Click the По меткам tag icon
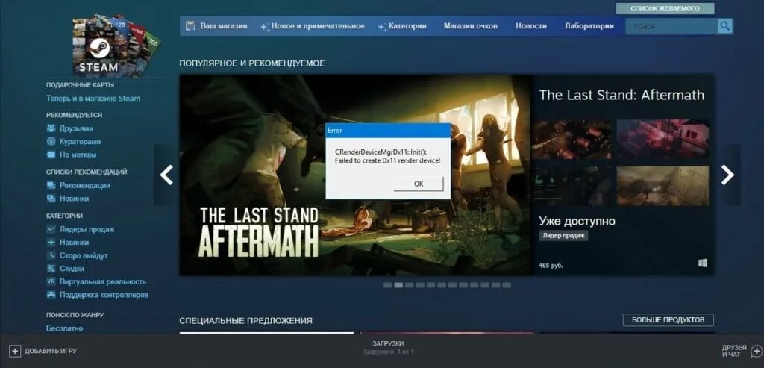Viewport: 764px width, 368px height. [x=51, y=155]
